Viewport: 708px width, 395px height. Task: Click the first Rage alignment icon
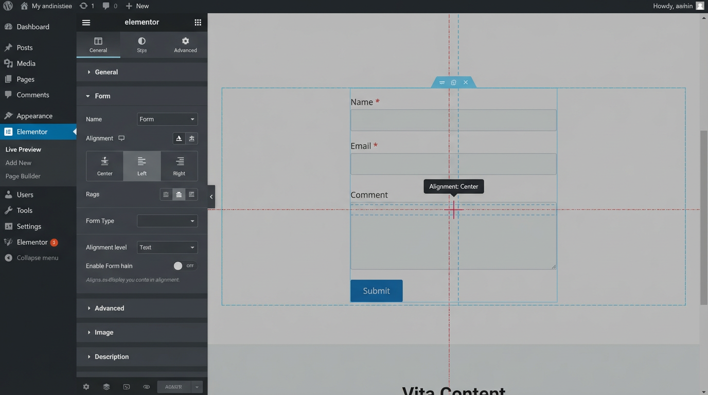pos(165,194)
